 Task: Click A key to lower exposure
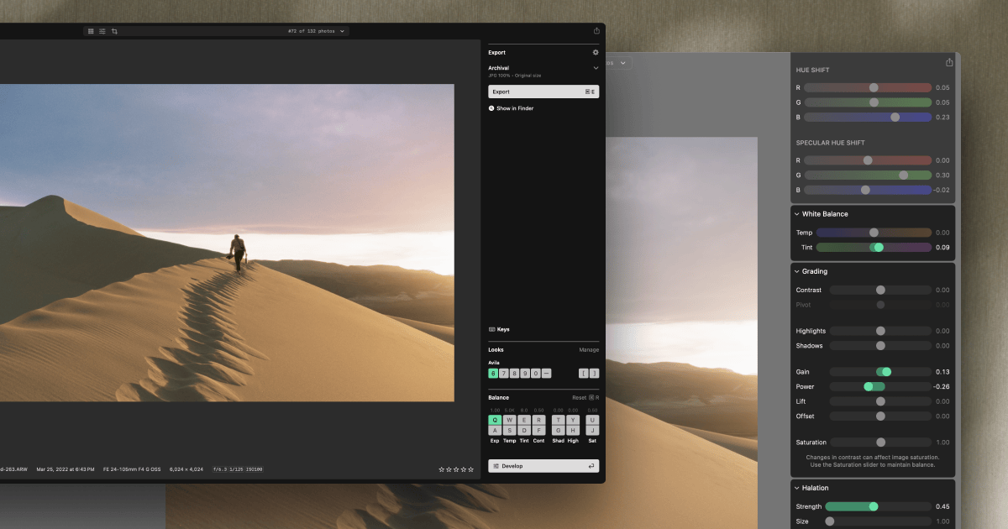(x=495, y=430)
